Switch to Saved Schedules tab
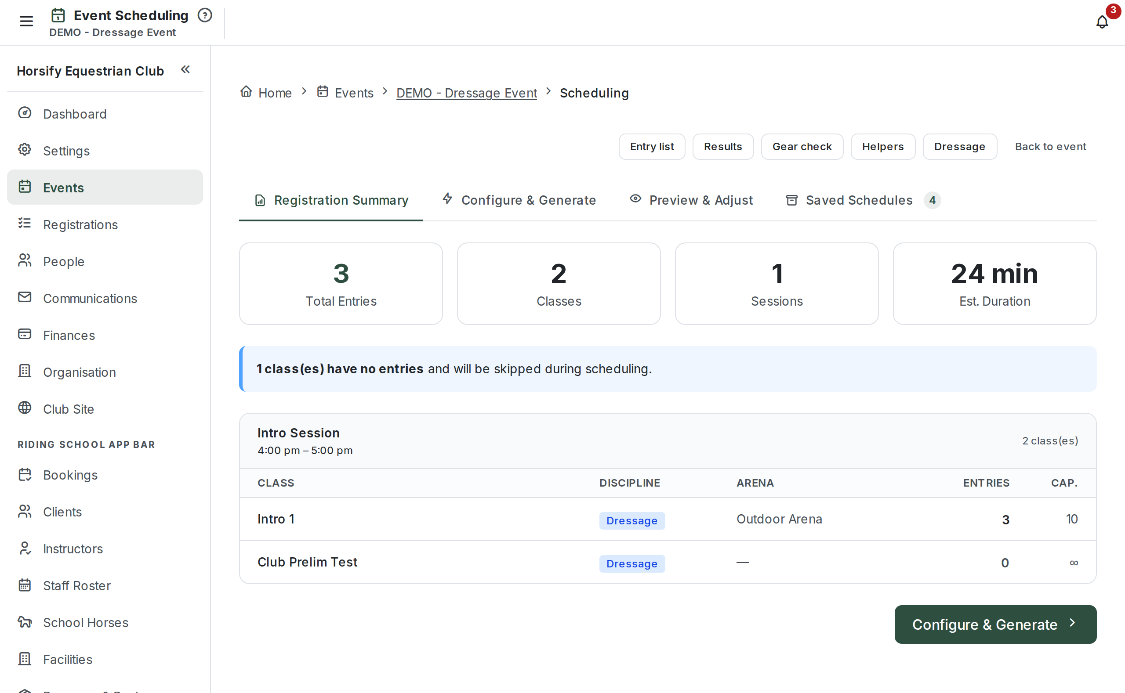The width and height of the screenshot is (1125, 693). (862, 200)
